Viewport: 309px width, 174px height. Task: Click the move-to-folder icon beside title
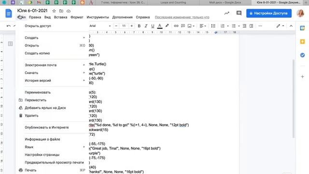61,11
